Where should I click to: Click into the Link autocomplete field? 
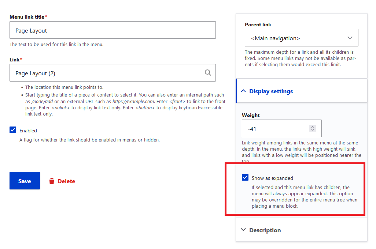click(106, 73)
